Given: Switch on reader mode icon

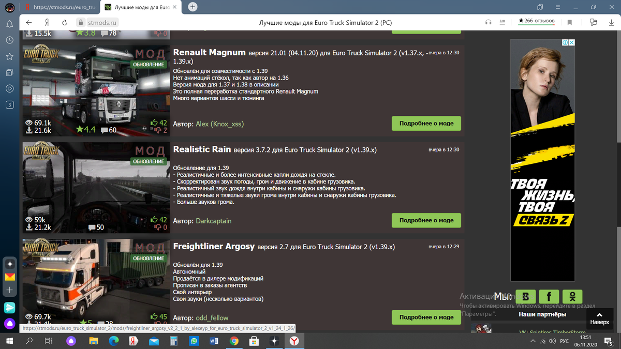Looking at the screenshot, I should [502, 22].
